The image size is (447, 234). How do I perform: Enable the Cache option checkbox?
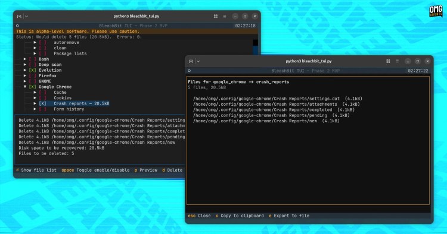click(43, 93)
